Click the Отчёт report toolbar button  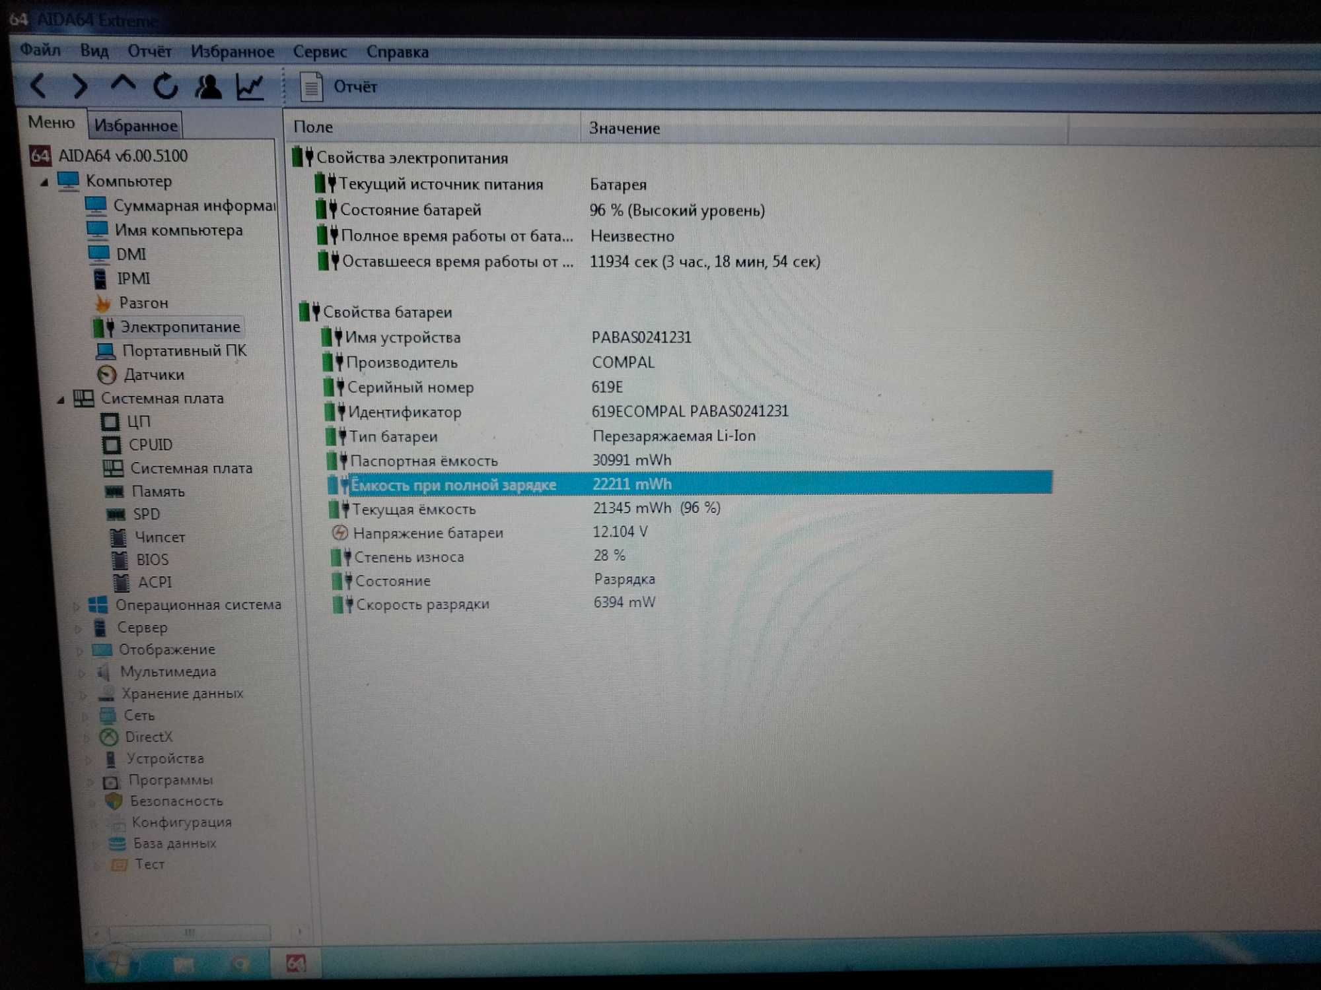coord(339,87)
